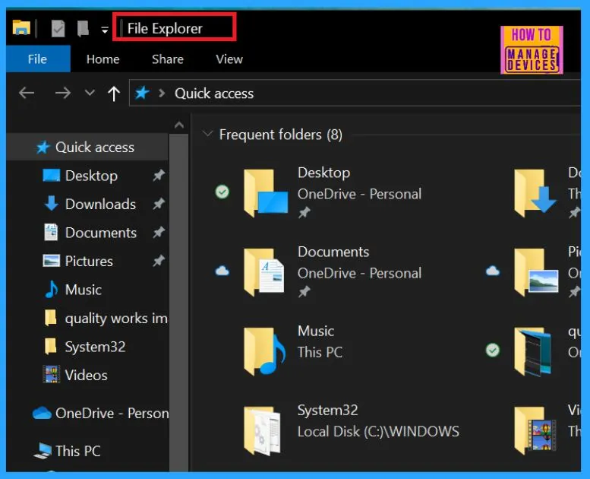The width and height of the screenshot is (590, 479).
Task: Select the System32 folder icon in Frequent folders
Action: (263, 430)
